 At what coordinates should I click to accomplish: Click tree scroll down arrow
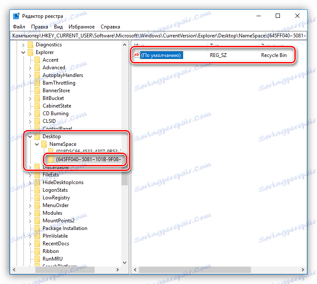[x=124, y=263]
